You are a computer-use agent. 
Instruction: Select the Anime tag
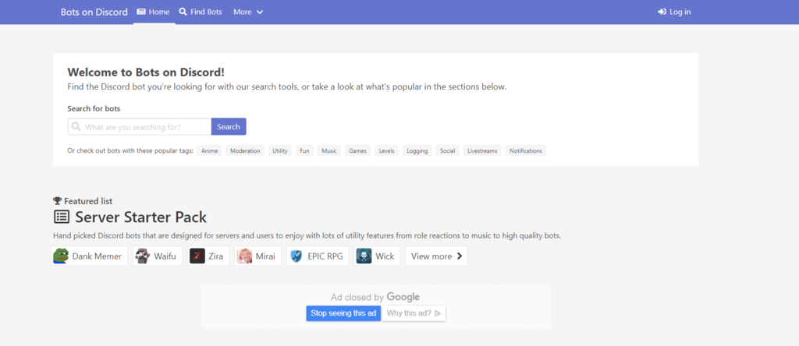pyautogui.click(x=210, y=150)
